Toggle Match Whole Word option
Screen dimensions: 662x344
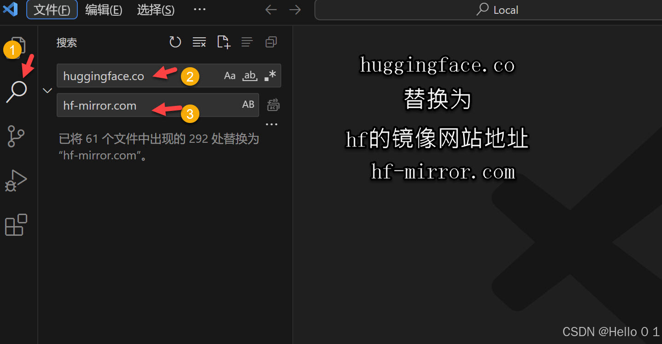pyautogui.click(x=250, y=76)
